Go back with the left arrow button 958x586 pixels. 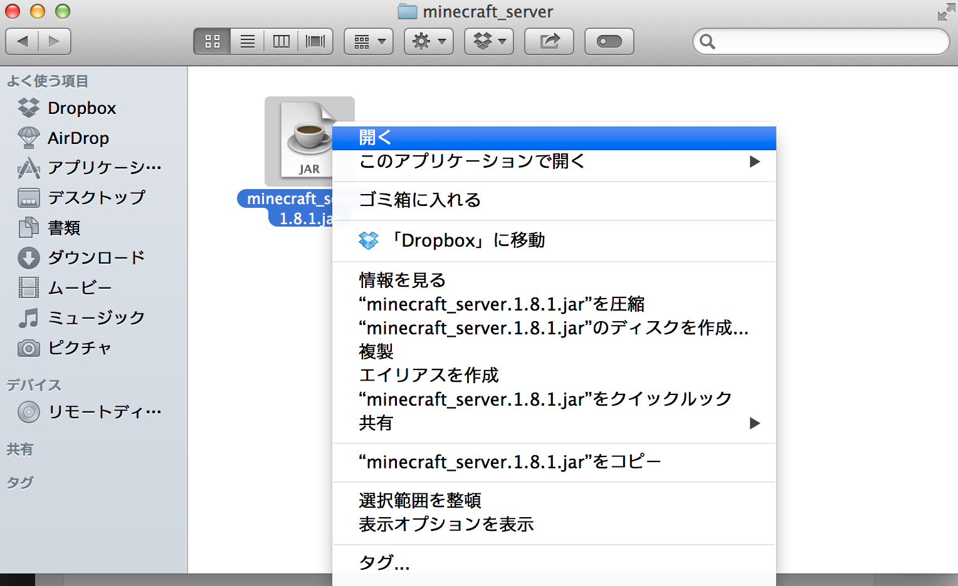pos(23,41)
